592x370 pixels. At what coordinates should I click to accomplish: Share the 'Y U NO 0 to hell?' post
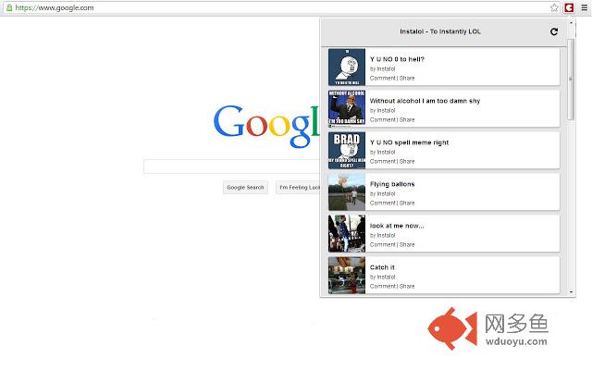[407, 78]
